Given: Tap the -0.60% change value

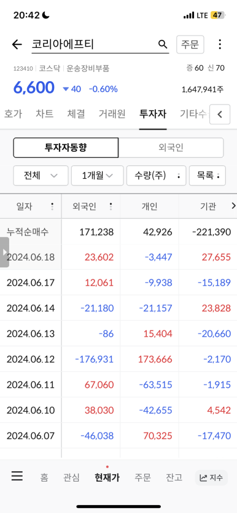Looking at the screenshot, I should pyautogui.click(x=103, y=89).
